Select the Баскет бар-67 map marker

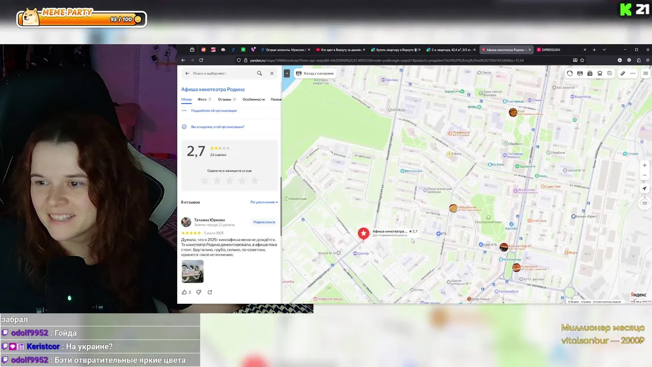click(x=504, y=247)
